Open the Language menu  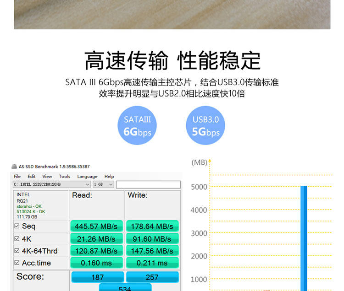point(87,176)
